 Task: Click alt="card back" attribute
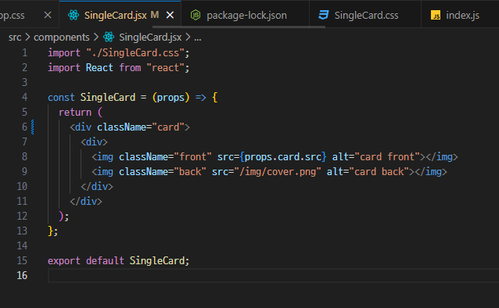(368, 172)
